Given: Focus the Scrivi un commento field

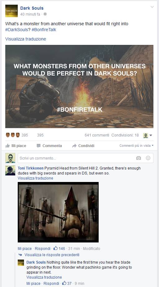Looking at the screenshot, I should tap(77, 158).
